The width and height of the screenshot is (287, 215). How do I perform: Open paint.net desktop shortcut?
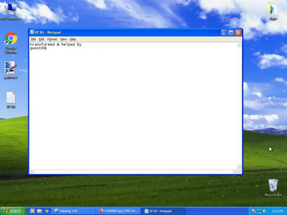coord(11,70)
